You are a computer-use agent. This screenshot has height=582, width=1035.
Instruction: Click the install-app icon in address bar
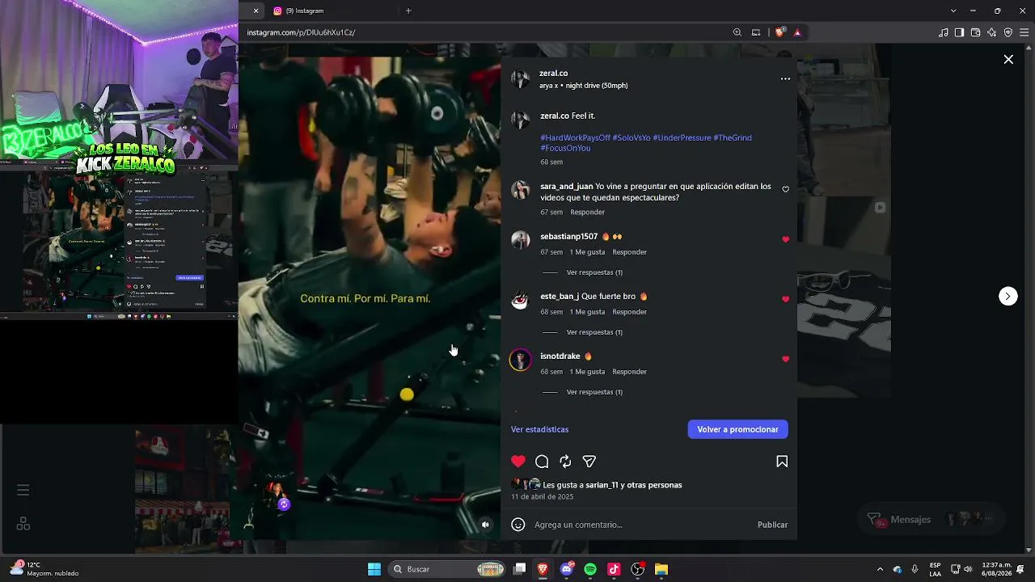(x=756, y=32)
